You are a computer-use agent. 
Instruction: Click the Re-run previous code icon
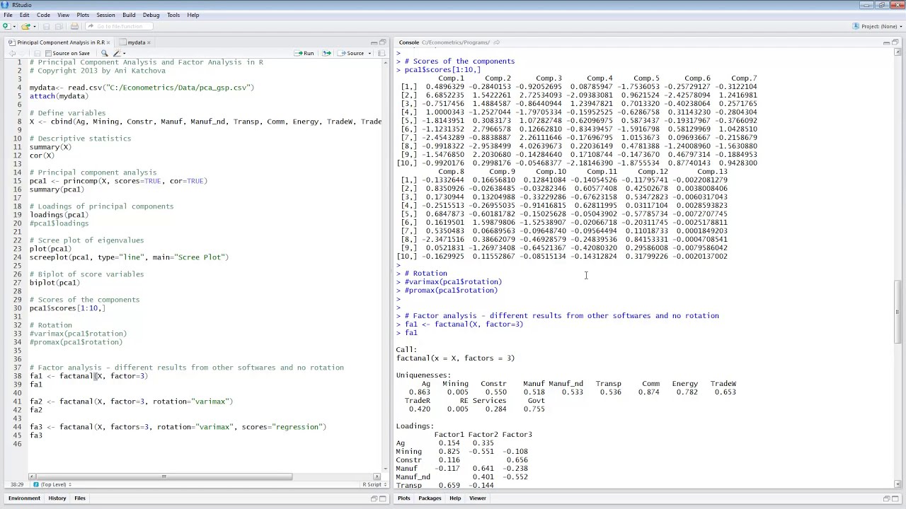coord(326,53)
